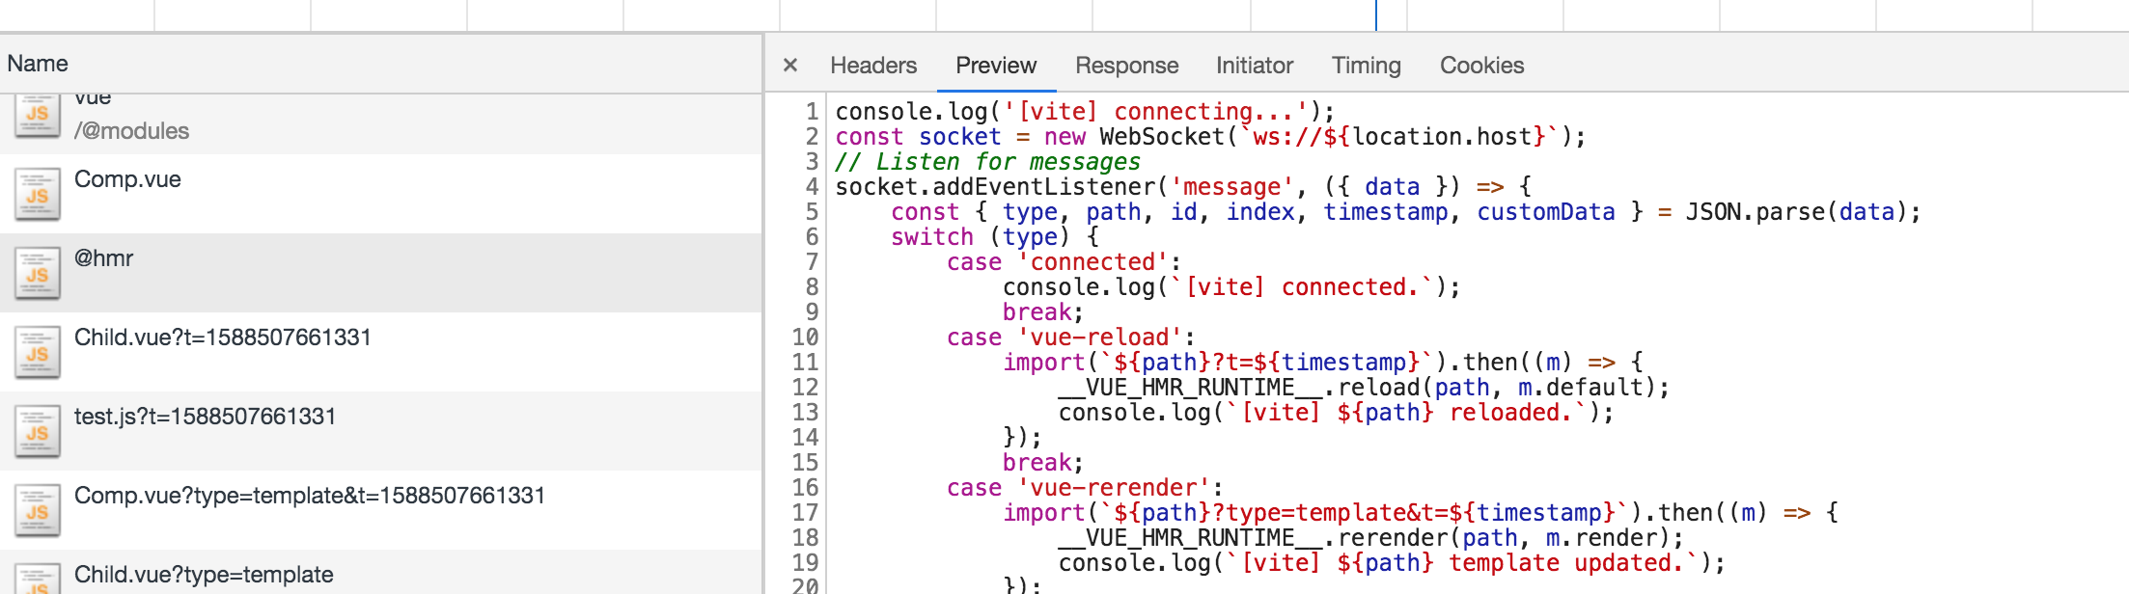2129x594 pixels.
Task: Click line number 1 in the preview
Action: (812, 112)
